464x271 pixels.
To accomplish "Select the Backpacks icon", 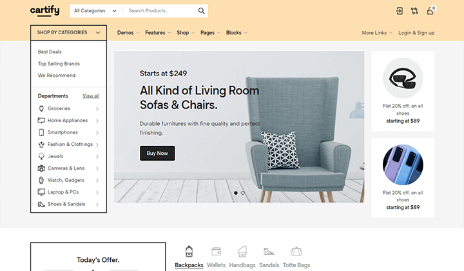I will tap(189, 252).
